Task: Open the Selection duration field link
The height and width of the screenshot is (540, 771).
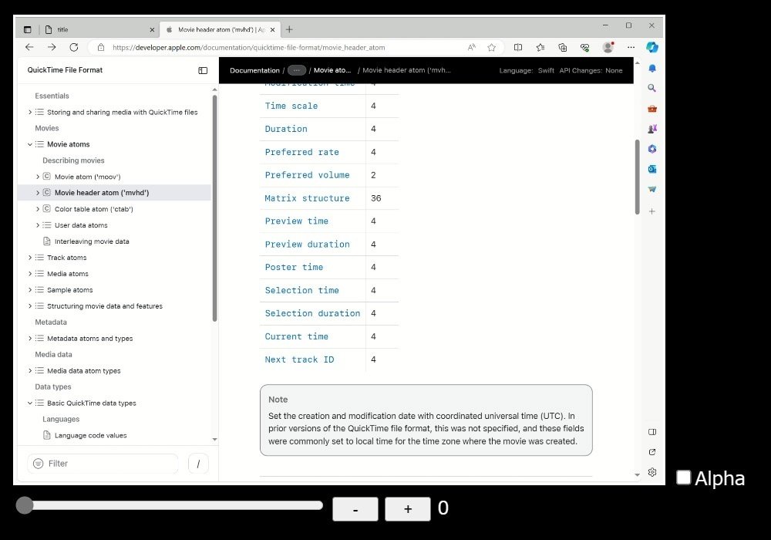Action: (x=312, y=313)
